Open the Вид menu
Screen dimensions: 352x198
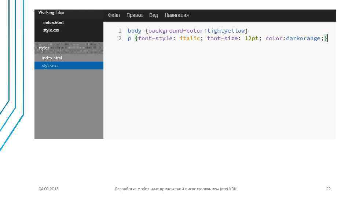[x=154, y=15]
